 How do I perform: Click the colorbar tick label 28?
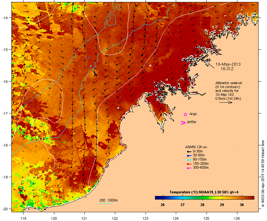[202, 205]
